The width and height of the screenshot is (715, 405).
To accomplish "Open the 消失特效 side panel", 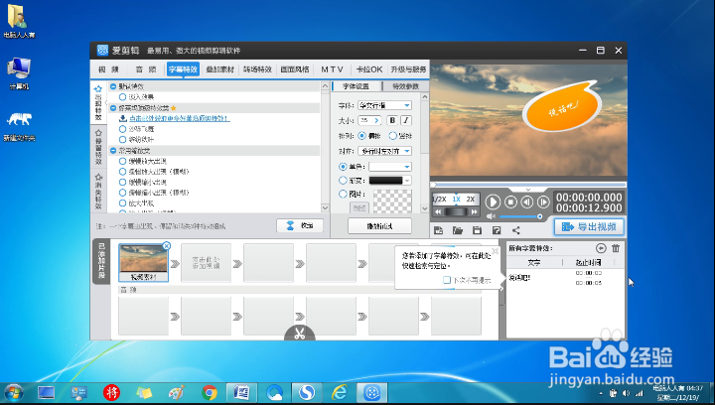I will click(x=98, y=191).
